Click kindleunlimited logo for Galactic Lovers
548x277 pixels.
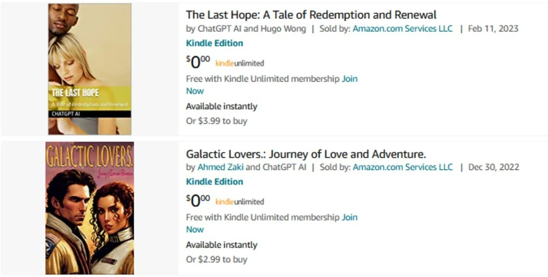[x=240, y=202]
